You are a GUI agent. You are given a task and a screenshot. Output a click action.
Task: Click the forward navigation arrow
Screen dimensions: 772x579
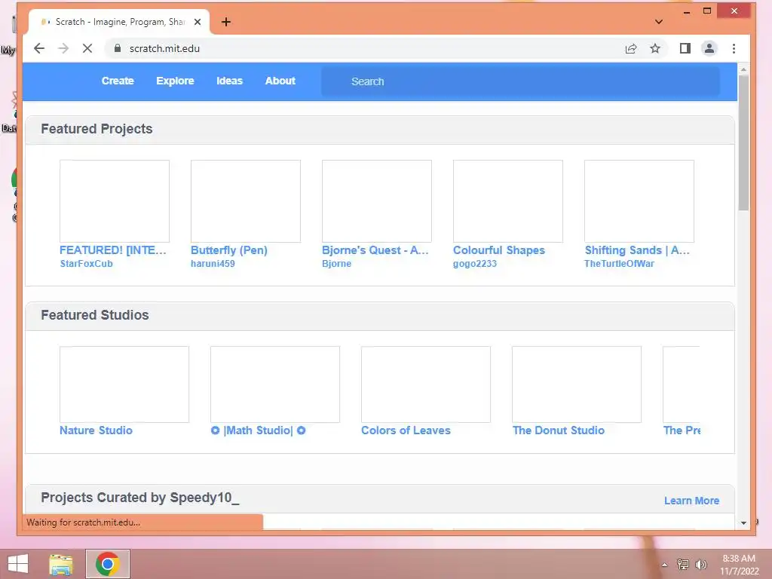[x=63, y=48]
